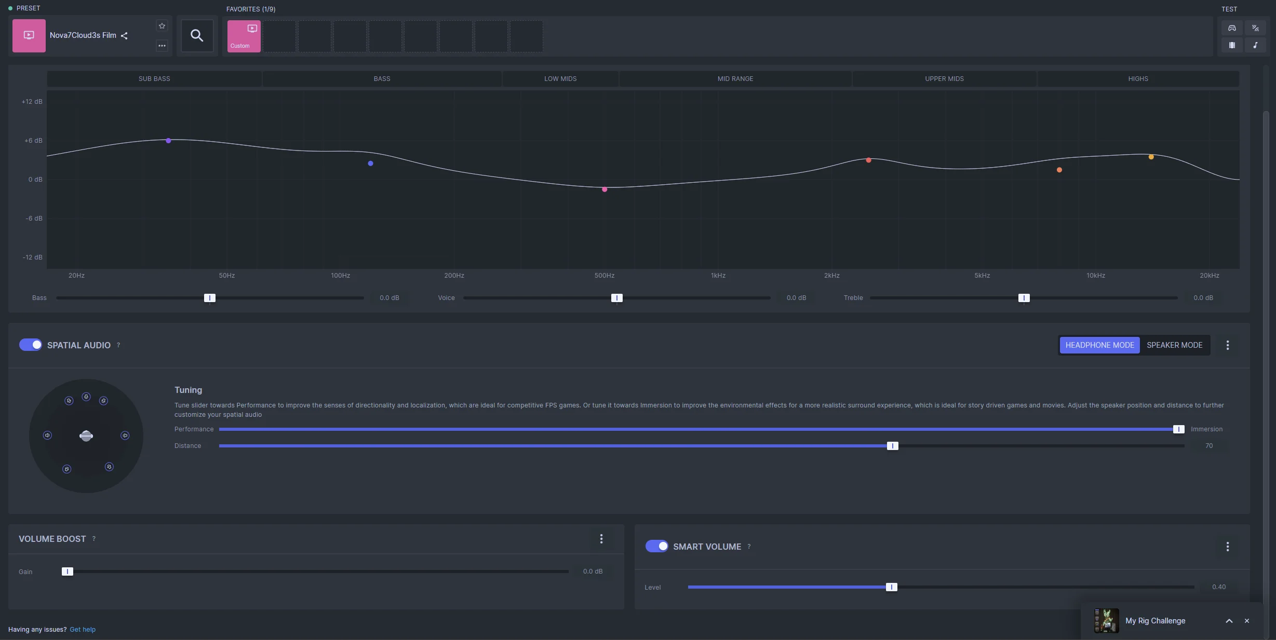This screenshot has height=640, width=1276.
Task: Play the communication waves test sound
Action: (x=1255, y=28)
